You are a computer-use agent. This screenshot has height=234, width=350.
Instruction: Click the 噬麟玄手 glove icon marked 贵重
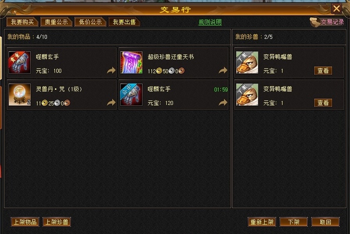(20, 62)
